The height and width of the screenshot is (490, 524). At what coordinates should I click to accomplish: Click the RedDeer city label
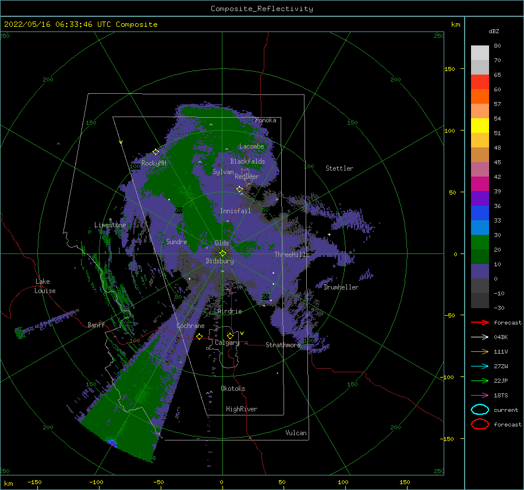247,177
